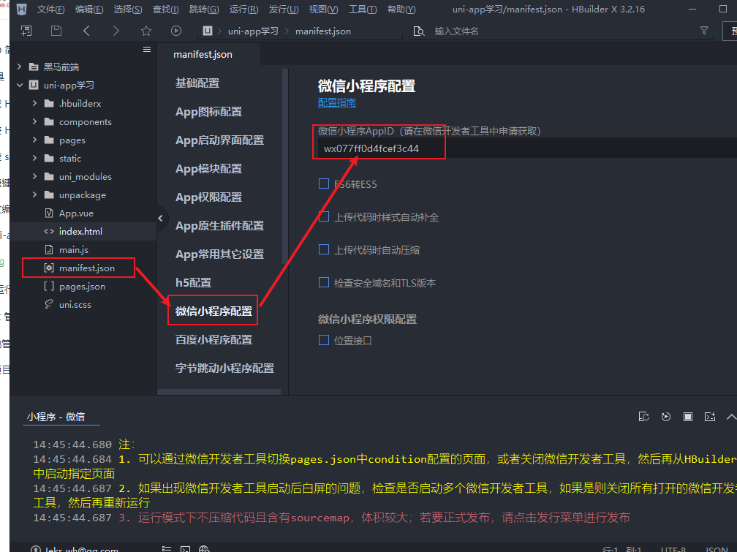Collapse the console panel with the chevron
The image size is (737, 552).
pyautogui.click(x=730, y=417)
